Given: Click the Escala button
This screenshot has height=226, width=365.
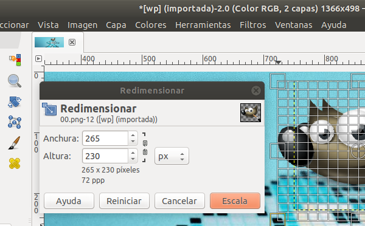Looking at the screenshot, I should (x=235, y=201).
